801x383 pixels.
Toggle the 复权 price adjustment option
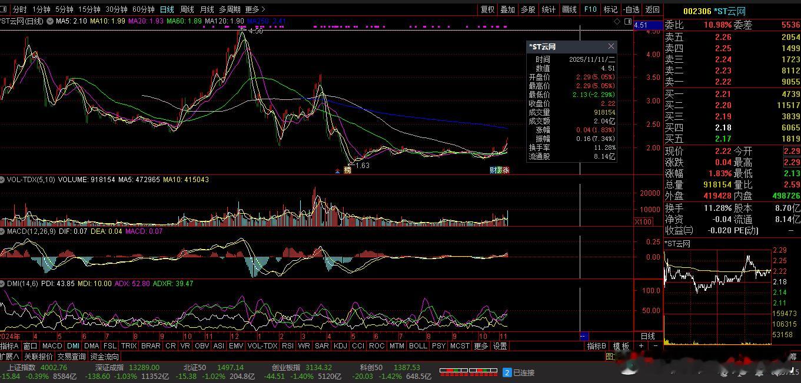487,9
